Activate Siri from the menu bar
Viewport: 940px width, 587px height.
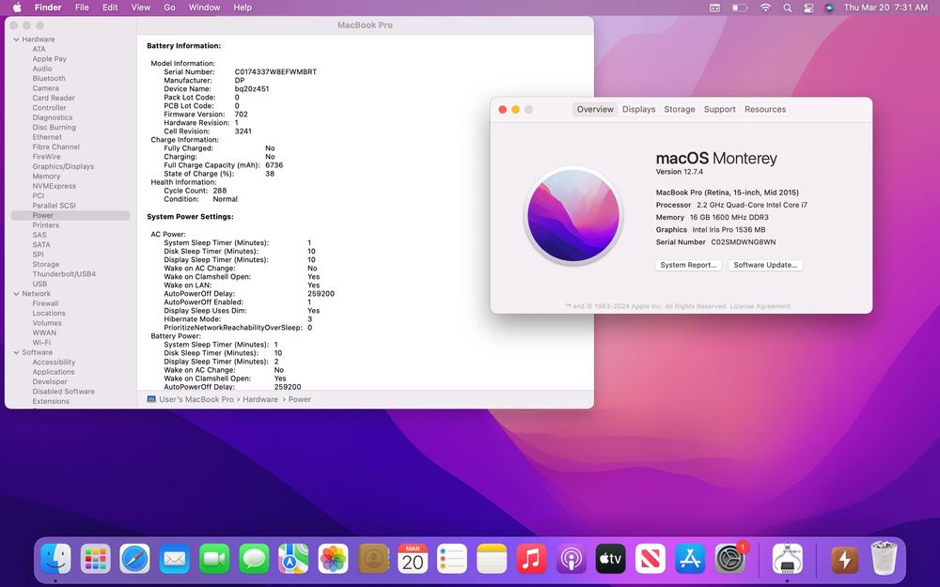point(829,8)
